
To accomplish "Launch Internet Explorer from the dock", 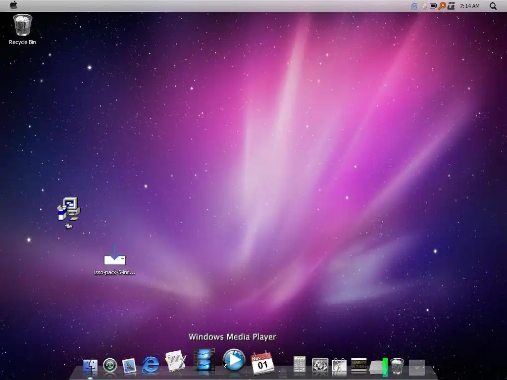I will point(151,365).
